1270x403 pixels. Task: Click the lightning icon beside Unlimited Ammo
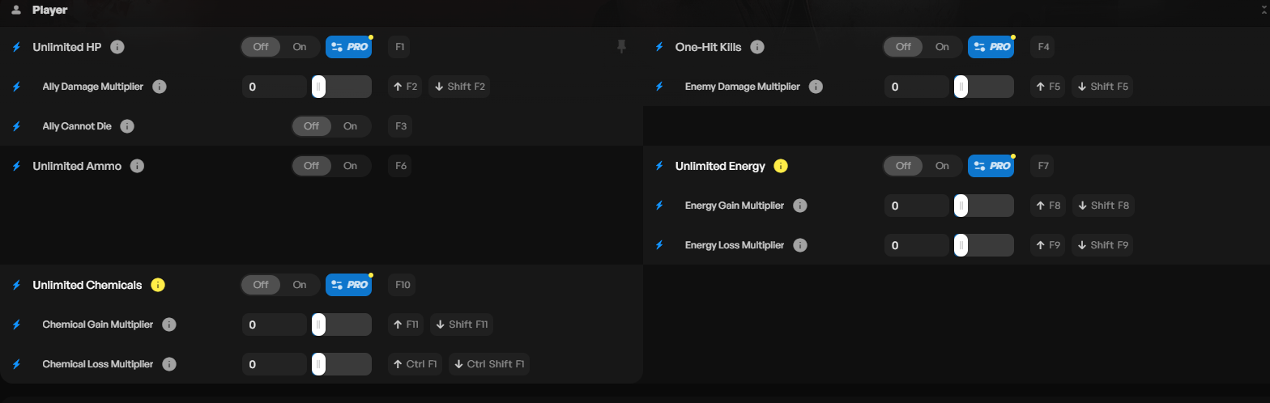pyautogui.click(x=16, y=166)
